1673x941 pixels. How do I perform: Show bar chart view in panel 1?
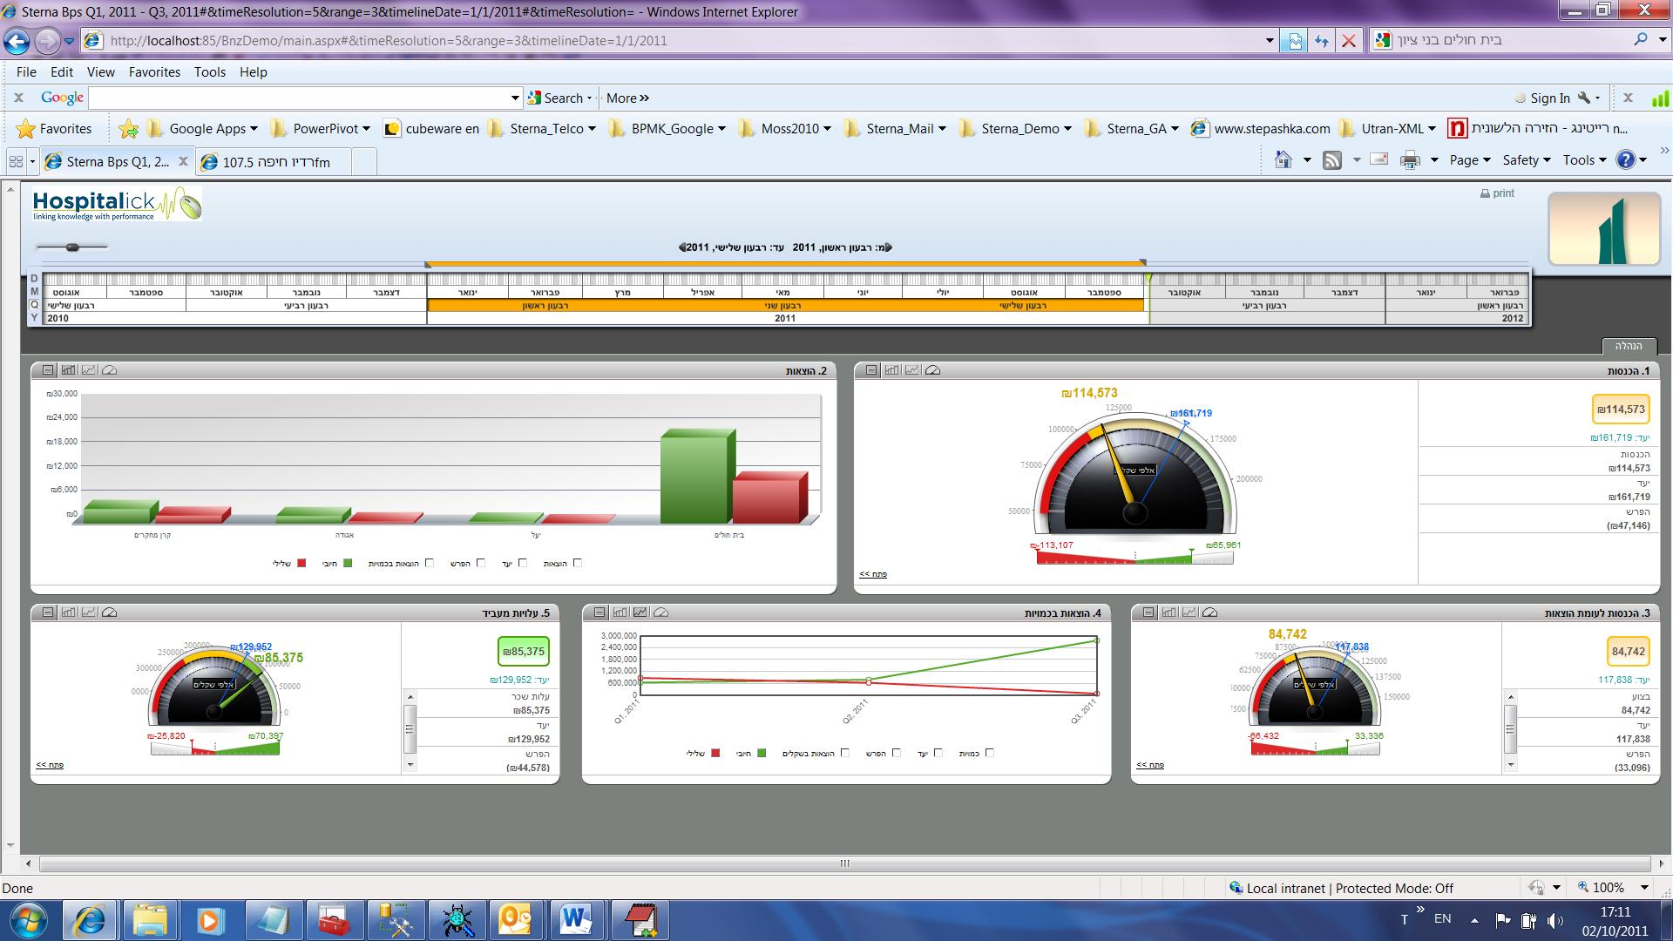coord(891,370)
